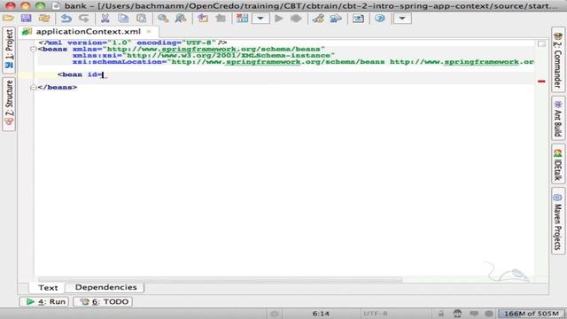The height and width of the screenshot is (319, 567).
Task: Redo the last undone edit
Action: pyautogui.click(x=84, y=18)
